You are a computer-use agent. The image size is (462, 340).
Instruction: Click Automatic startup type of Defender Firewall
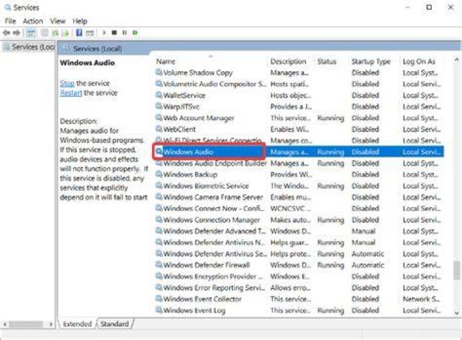click(368, 265)
